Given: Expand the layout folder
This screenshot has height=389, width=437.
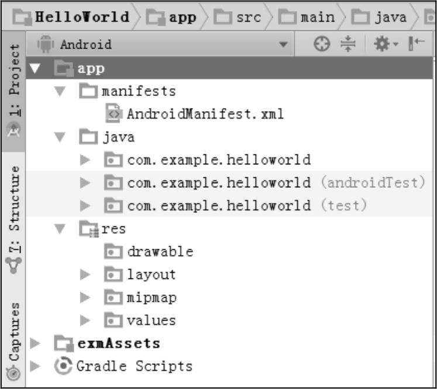Looking at the screenshot, I should click(x=85, y=275).
